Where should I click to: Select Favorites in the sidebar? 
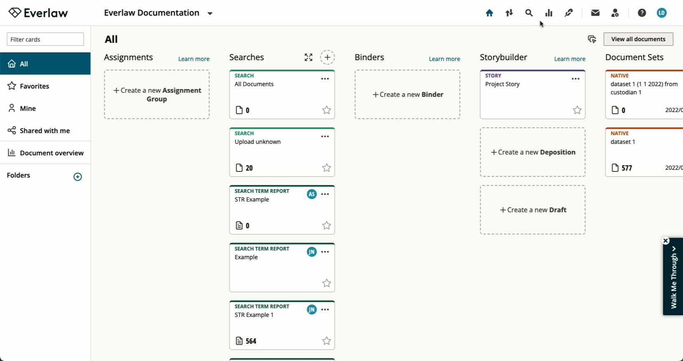pos(45,86)
